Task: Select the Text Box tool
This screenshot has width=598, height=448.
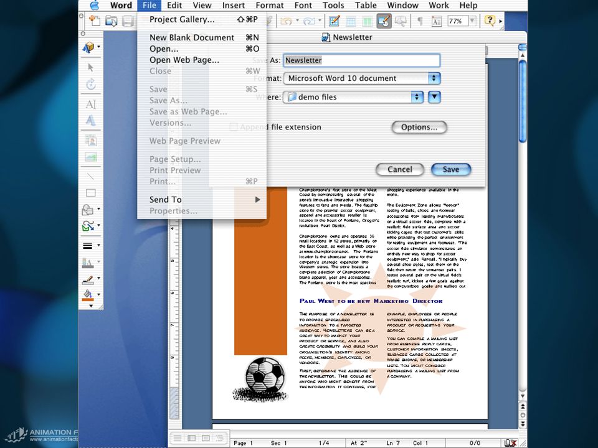Action: point(91,104)
